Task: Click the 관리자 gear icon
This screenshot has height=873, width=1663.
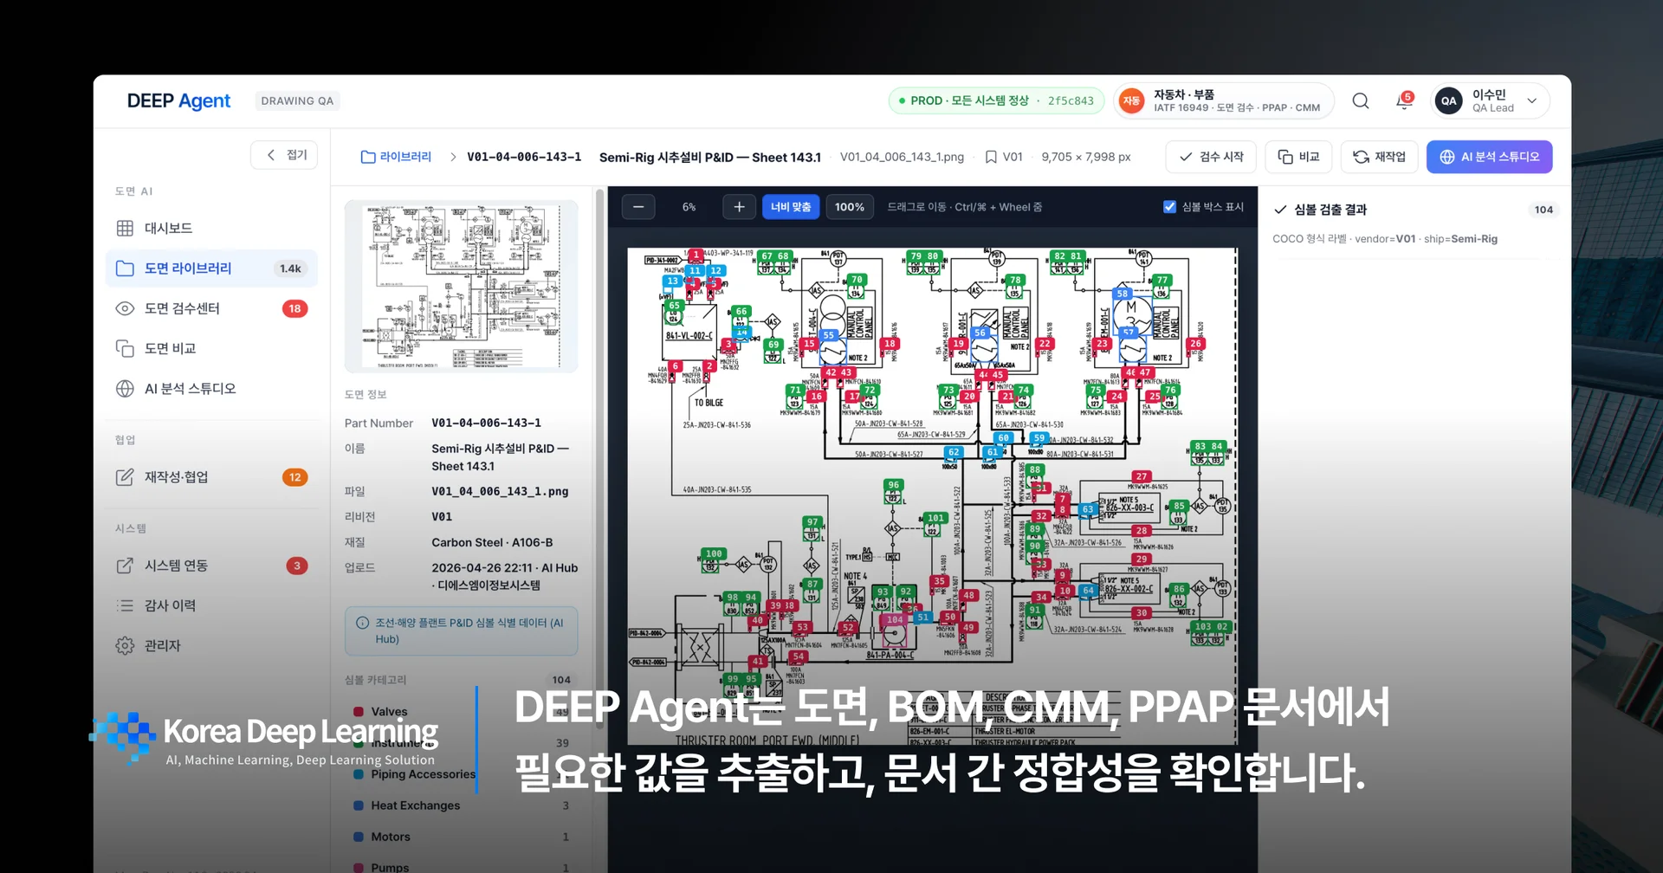Action: coord(125,645)
